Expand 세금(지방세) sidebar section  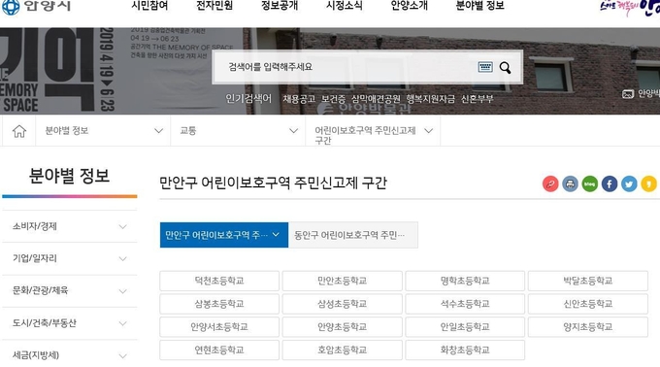pos(70,355)
